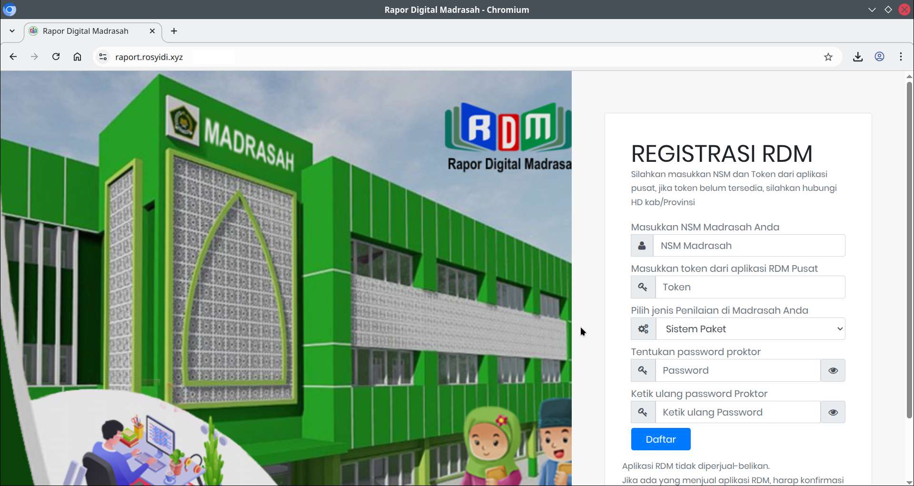The image size is (914, 486).
Task: Click the user icon beside NSM Madrasah
Action: pos(642,246)
